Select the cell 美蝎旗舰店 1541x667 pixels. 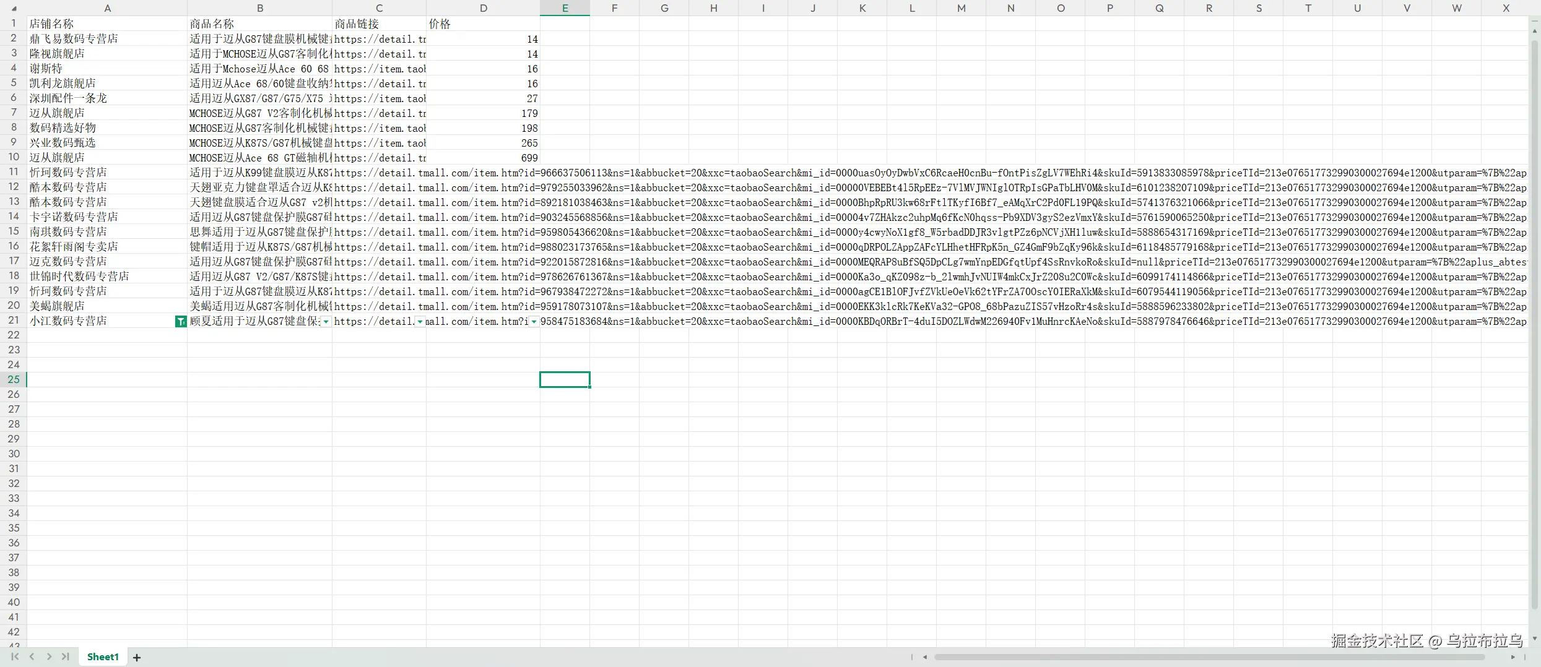(x=107, y=306)
